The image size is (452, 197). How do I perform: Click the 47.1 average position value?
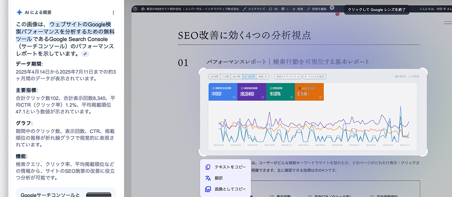click(x=303, y=94)
